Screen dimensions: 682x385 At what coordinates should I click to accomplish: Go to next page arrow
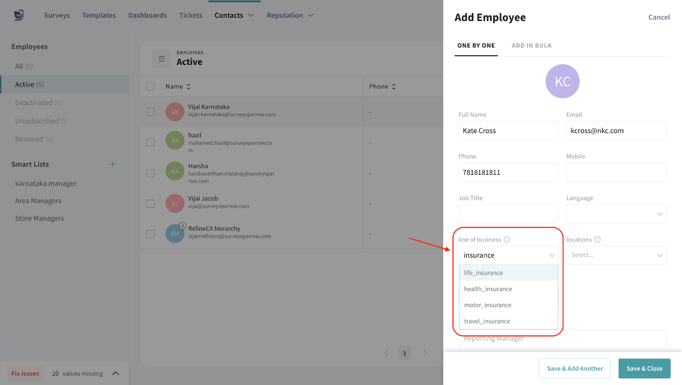(425, 353)
